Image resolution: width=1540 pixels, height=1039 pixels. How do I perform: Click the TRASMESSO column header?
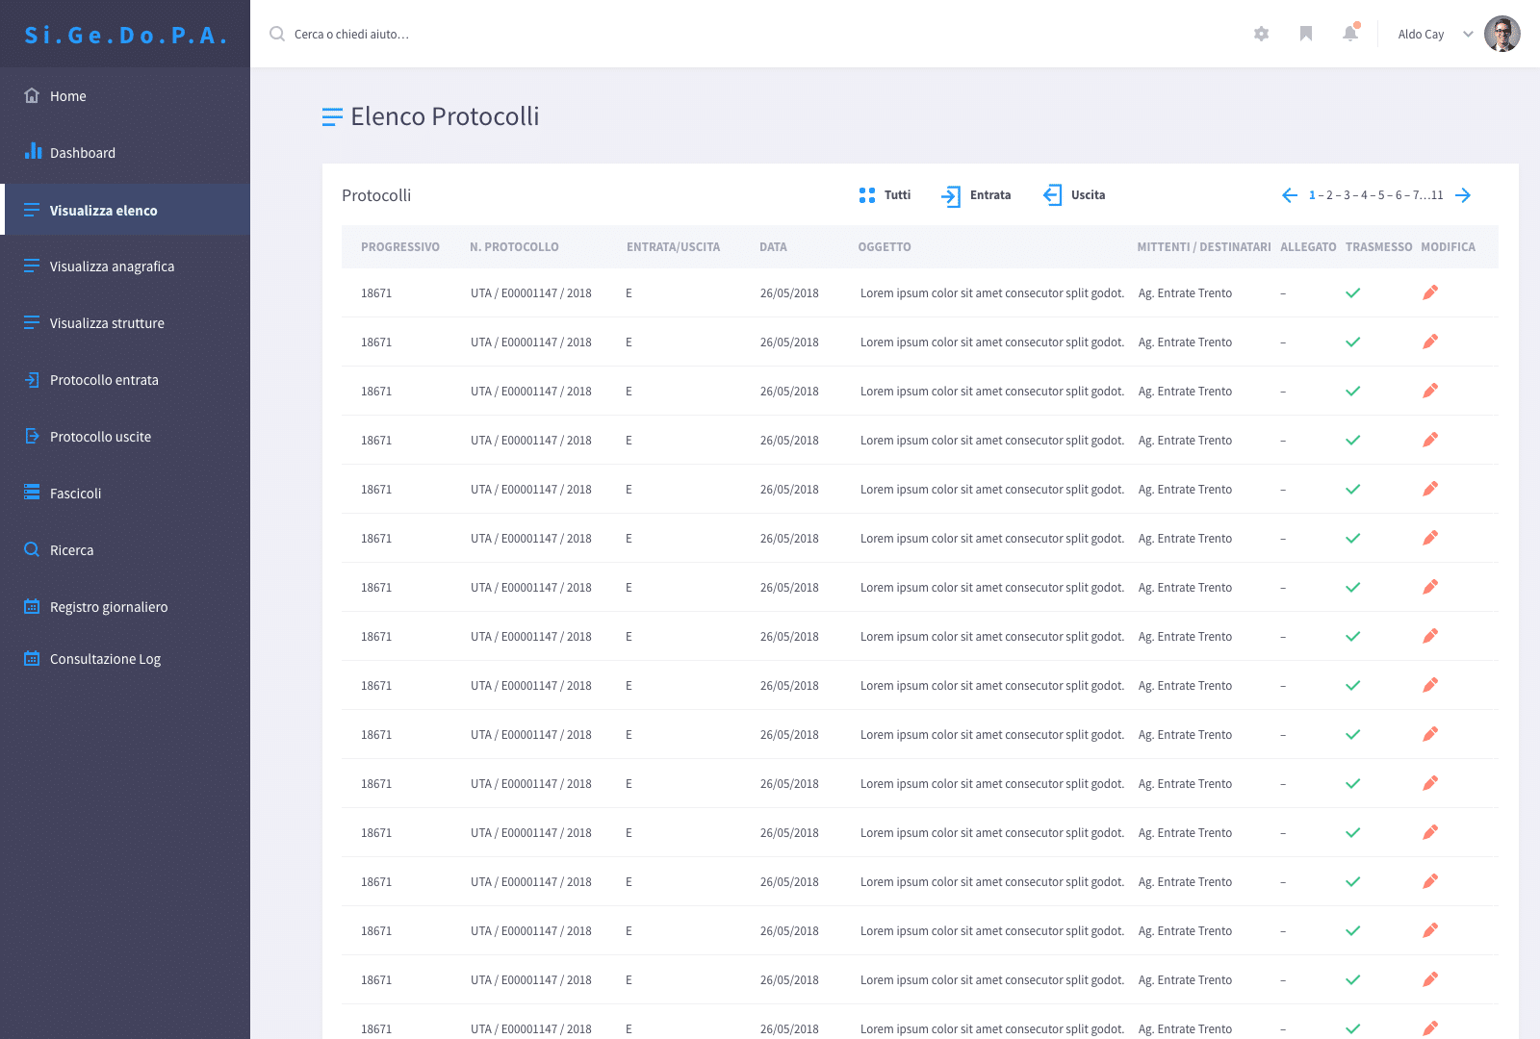click(1378, 247)
